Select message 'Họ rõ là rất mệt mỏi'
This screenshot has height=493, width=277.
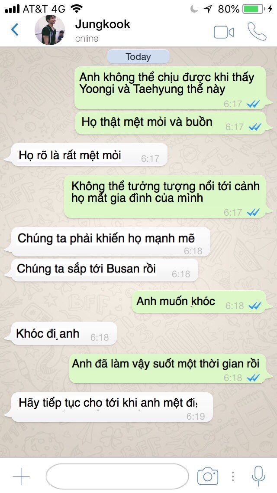click(89, 155)
